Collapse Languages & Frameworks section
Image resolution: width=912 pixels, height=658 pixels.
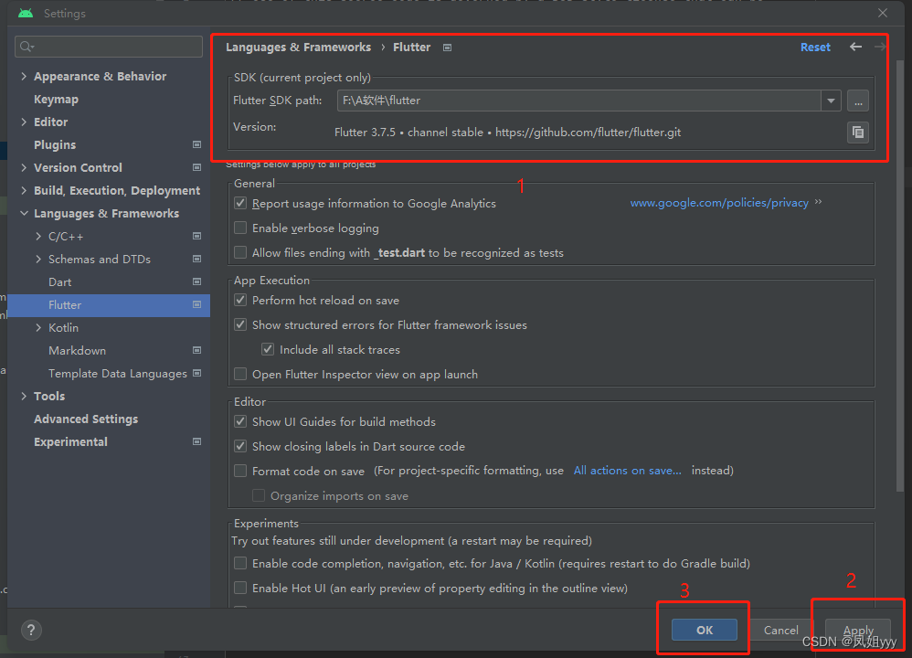point(24,214)
